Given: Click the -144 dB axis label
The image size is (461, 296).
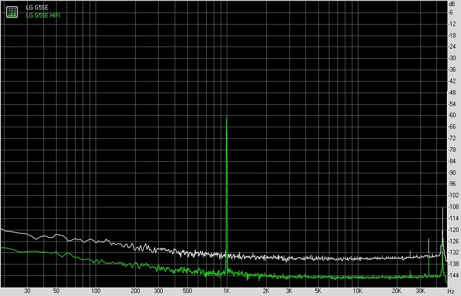Looking at the screenshot, I should click(x=453, y=275).
